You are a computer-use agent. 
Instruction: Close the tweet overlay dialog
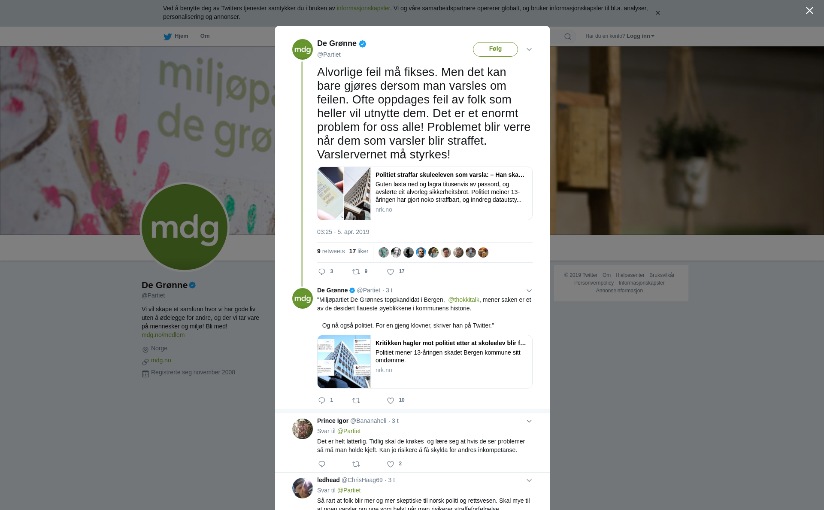[809, 11]
